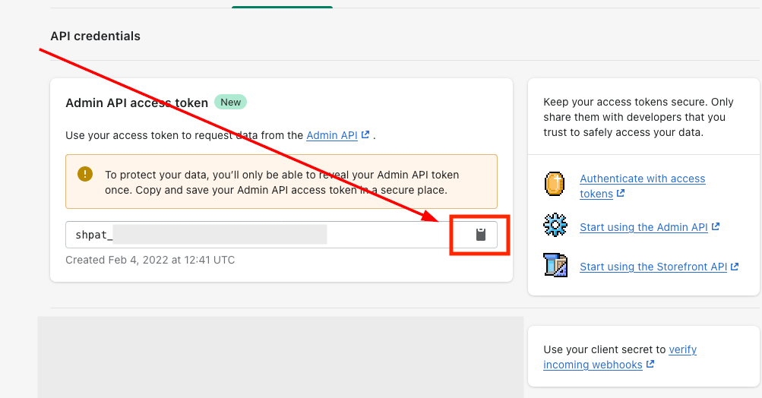Click the API credentials section title
Viewport: 762px width, 398px height.
95,36
